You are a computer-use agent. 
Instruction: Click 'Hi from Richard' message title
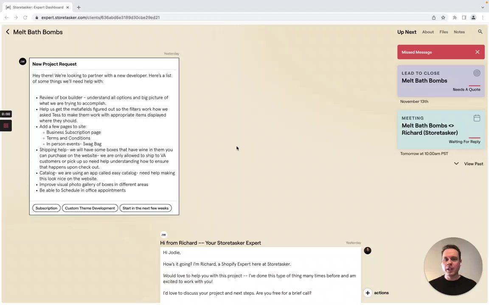(x=210, y=243)
